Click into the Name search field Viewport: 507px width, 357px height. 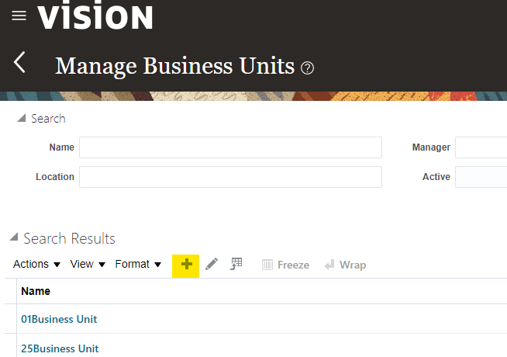click(x=230, y=147)
